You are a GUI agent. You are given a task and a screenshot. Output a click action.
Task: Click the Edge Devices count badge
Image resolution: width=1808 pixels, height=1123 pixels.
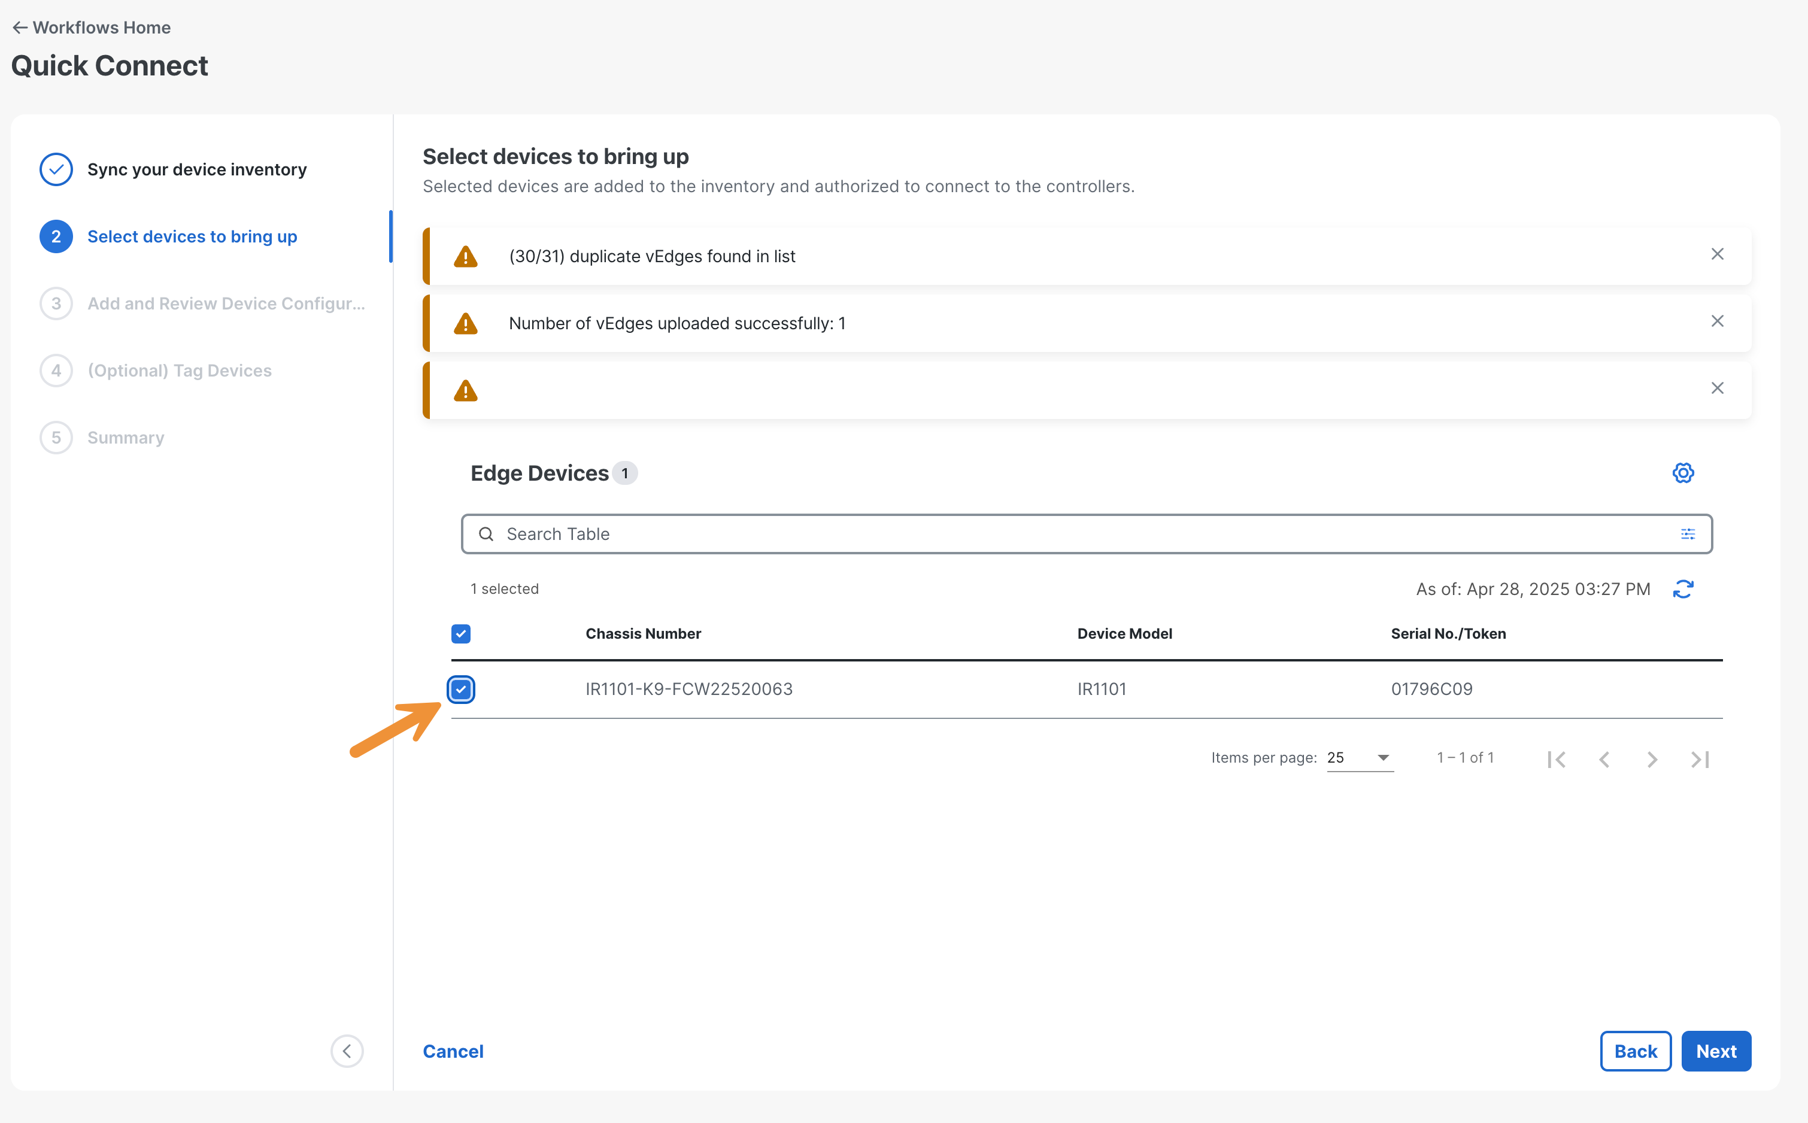click(624, 473)
